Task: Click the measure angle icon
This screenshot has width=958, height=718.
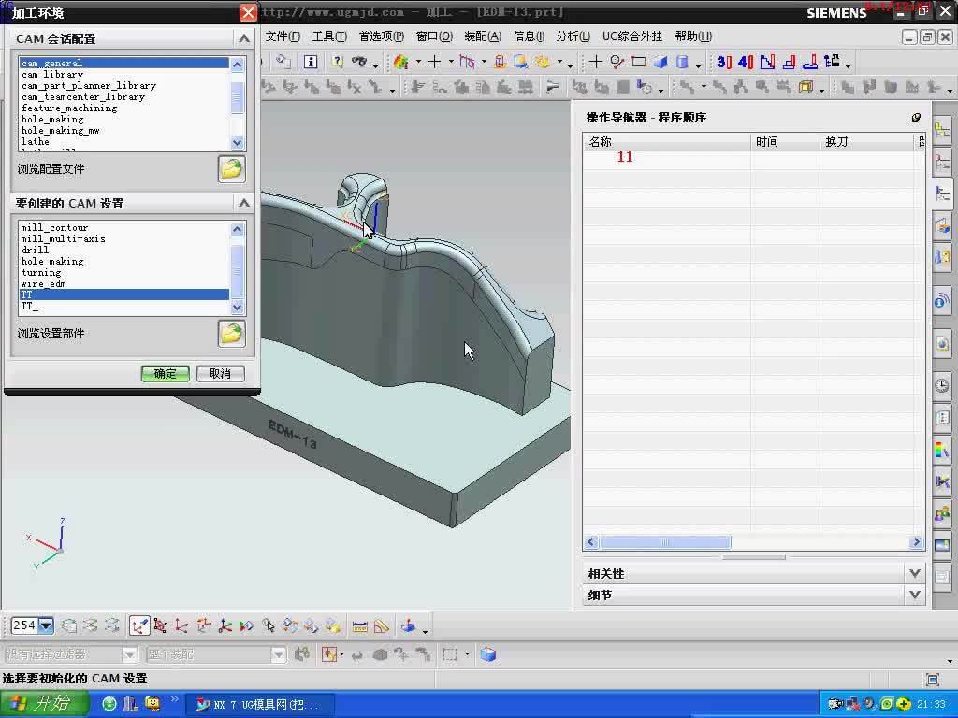Action: [382, 625]
